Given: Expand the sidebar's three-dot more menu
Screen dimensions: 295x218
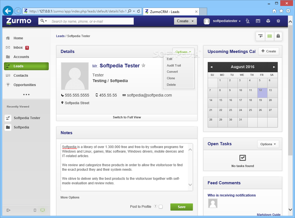Looking at the screenshot, I should 26,95.
